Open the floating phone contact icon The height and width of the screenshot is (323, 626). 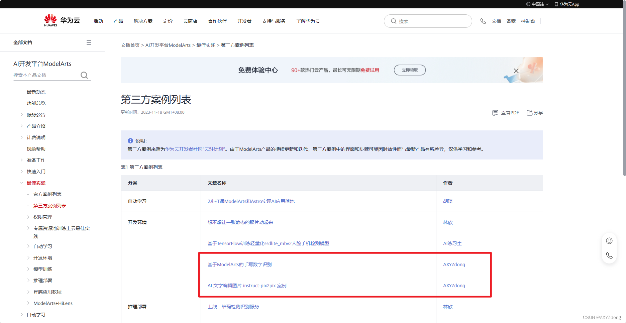(609, 255)
